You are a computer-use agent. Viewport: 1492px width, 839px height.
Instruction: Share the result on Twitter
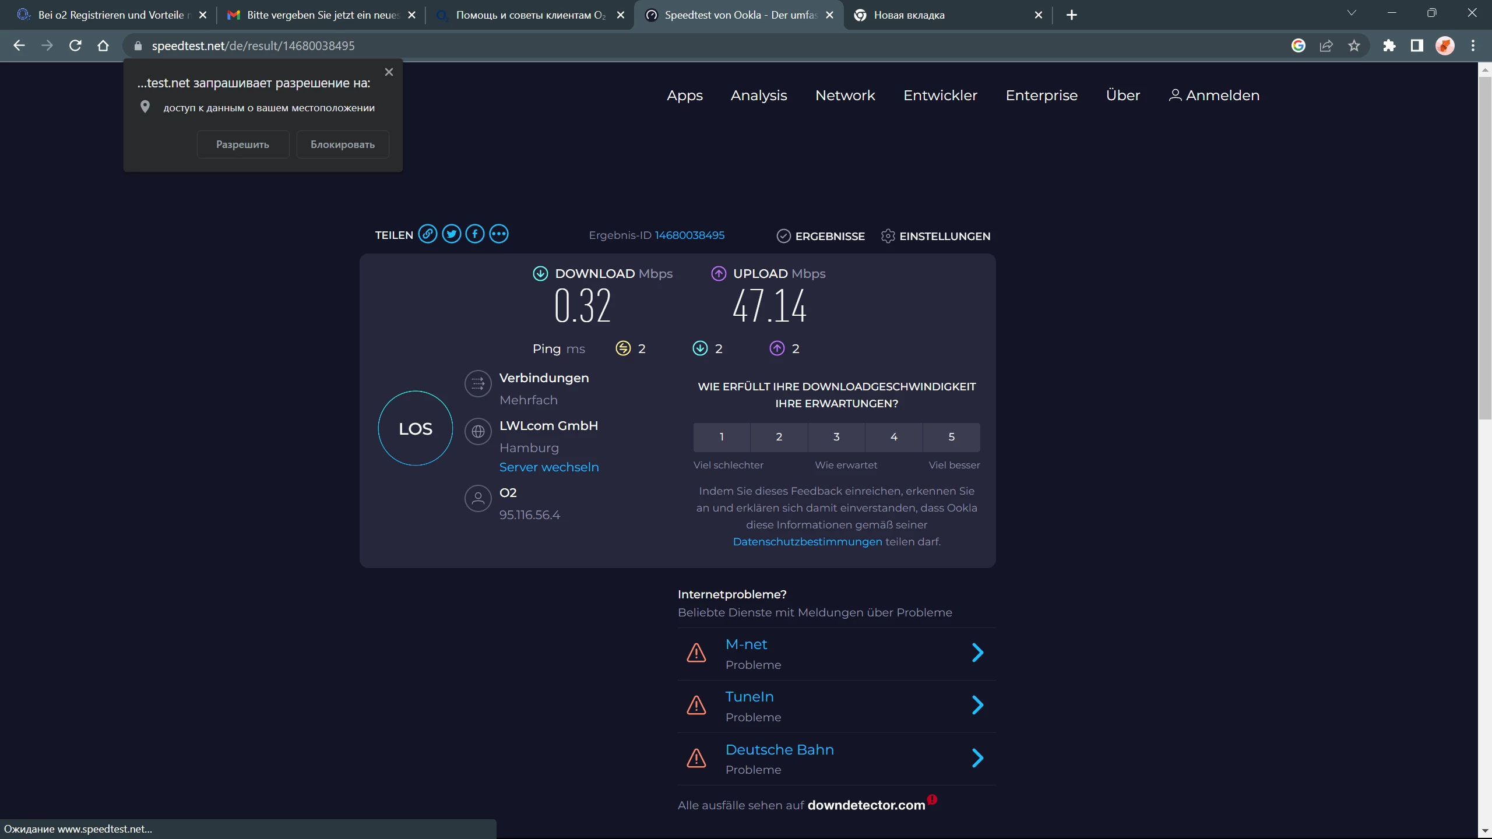click(451, 234)
